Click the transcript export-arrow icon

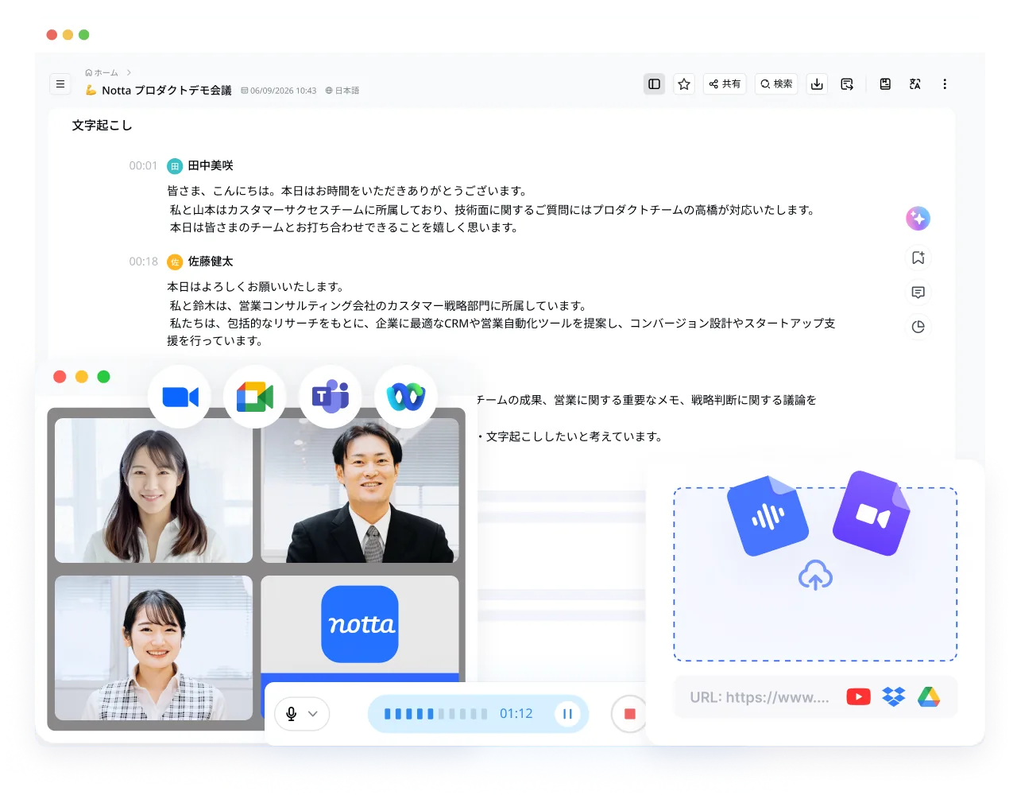point(847,83)
